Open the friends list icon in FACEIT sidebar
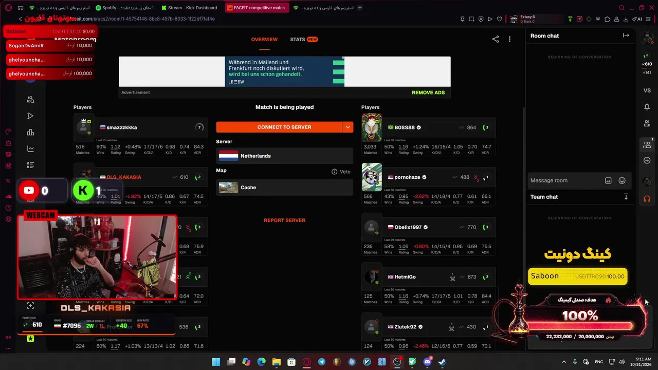The height and width of the screenshot is (370, 658). [x=647, y=123]
